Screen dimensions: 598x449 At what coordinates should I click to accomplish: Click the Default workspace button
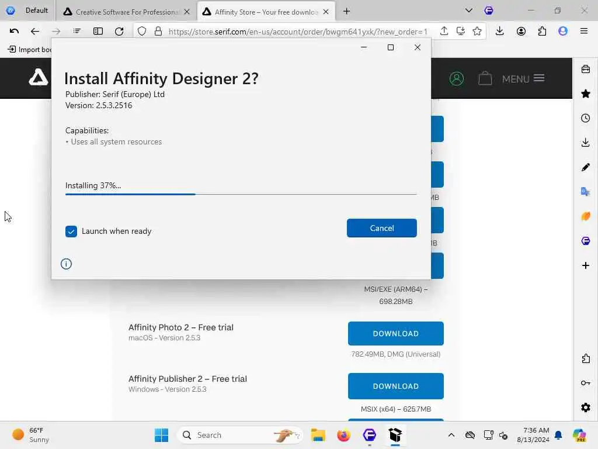[27, 11]
